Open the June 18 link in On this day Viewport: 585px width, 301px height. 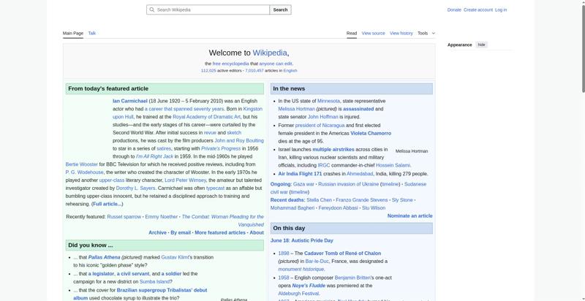click(280, 240)
